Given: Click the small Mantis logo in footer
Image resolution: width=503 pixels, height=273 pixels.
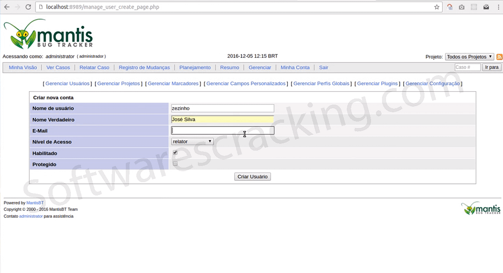Looking at the screenshot, I should (480, 208).
